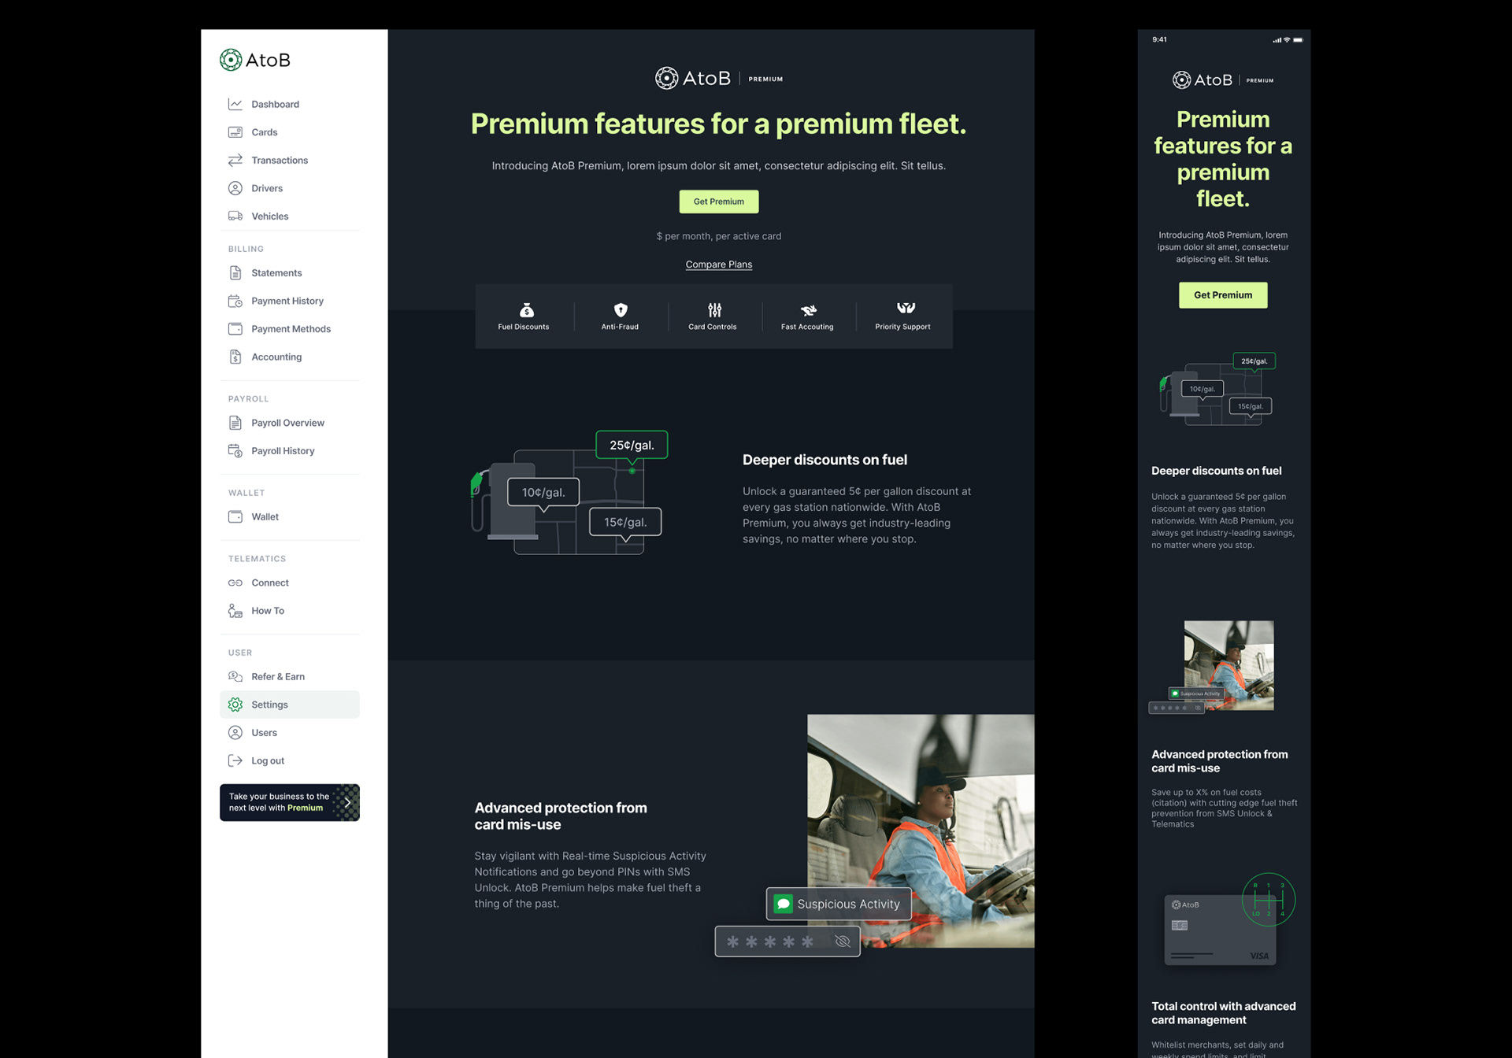Click the Drivers person icon
Viewport: 1512px width, 1058px height.
point(235,188)
